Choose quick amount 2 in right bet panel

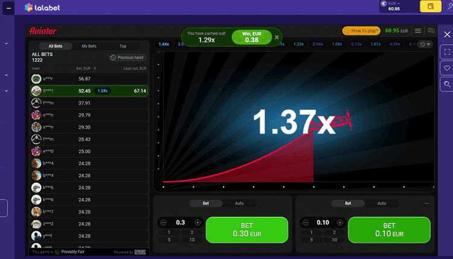coord(334,232)
